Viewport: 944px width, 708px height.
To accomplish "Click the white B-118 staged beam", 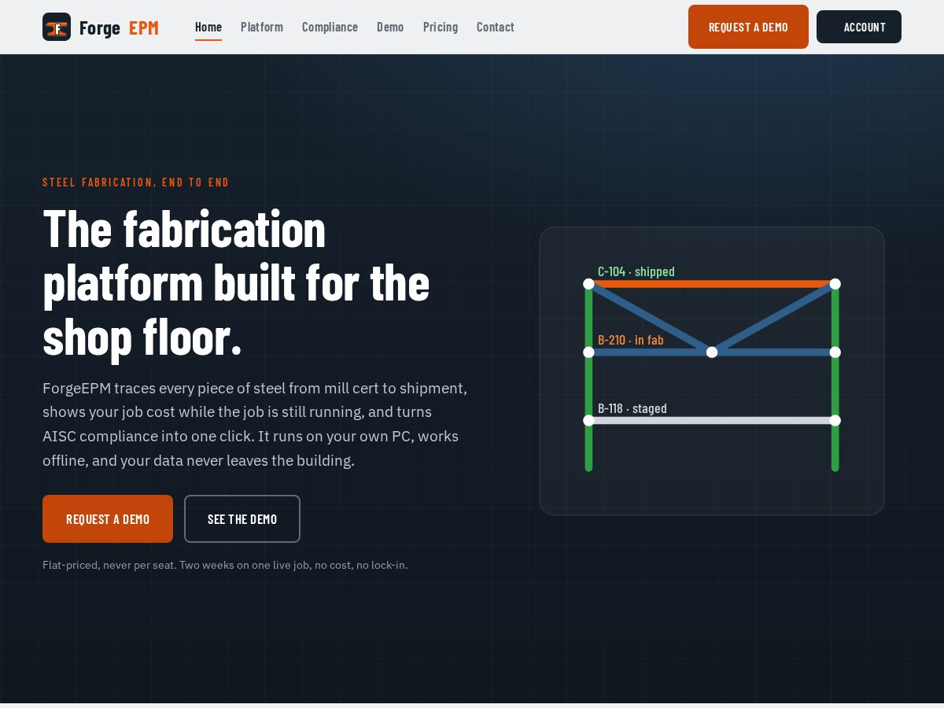I will point(712,420).
